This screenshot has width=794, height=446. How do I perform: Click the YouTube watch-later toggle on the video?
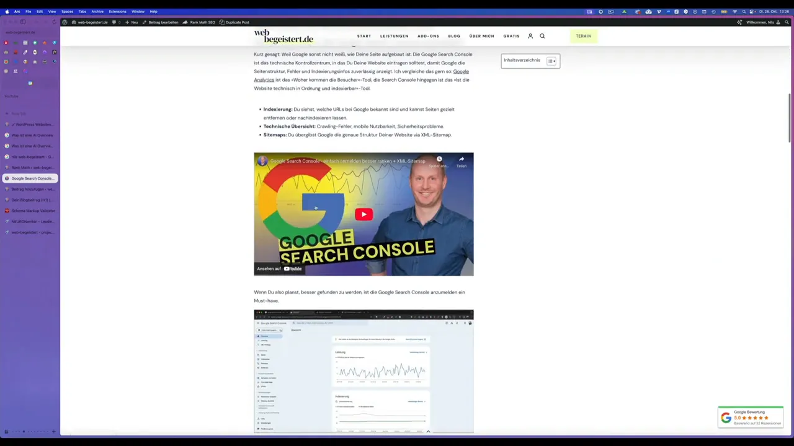click(x=439, y=159)
